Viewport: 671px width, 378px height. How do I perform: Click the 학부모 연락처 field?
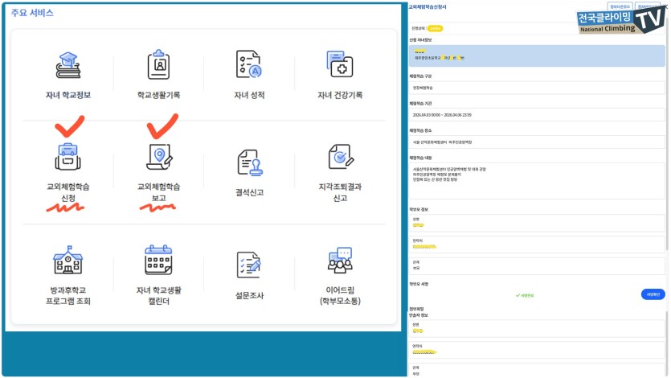point(537,244)
